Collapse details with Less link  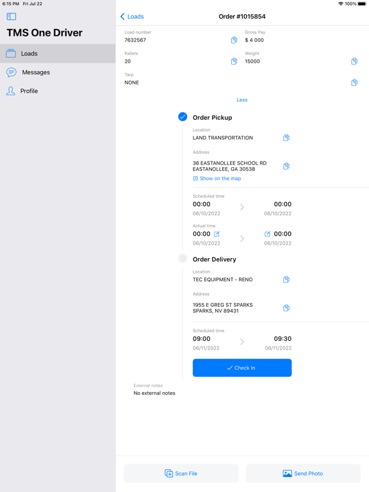(x=242, y=100)
